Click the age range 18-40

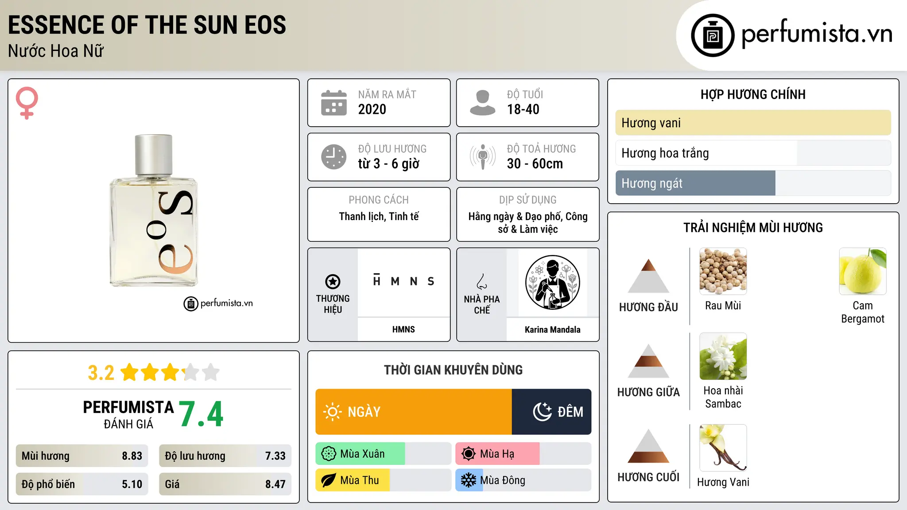pos(523,109)
